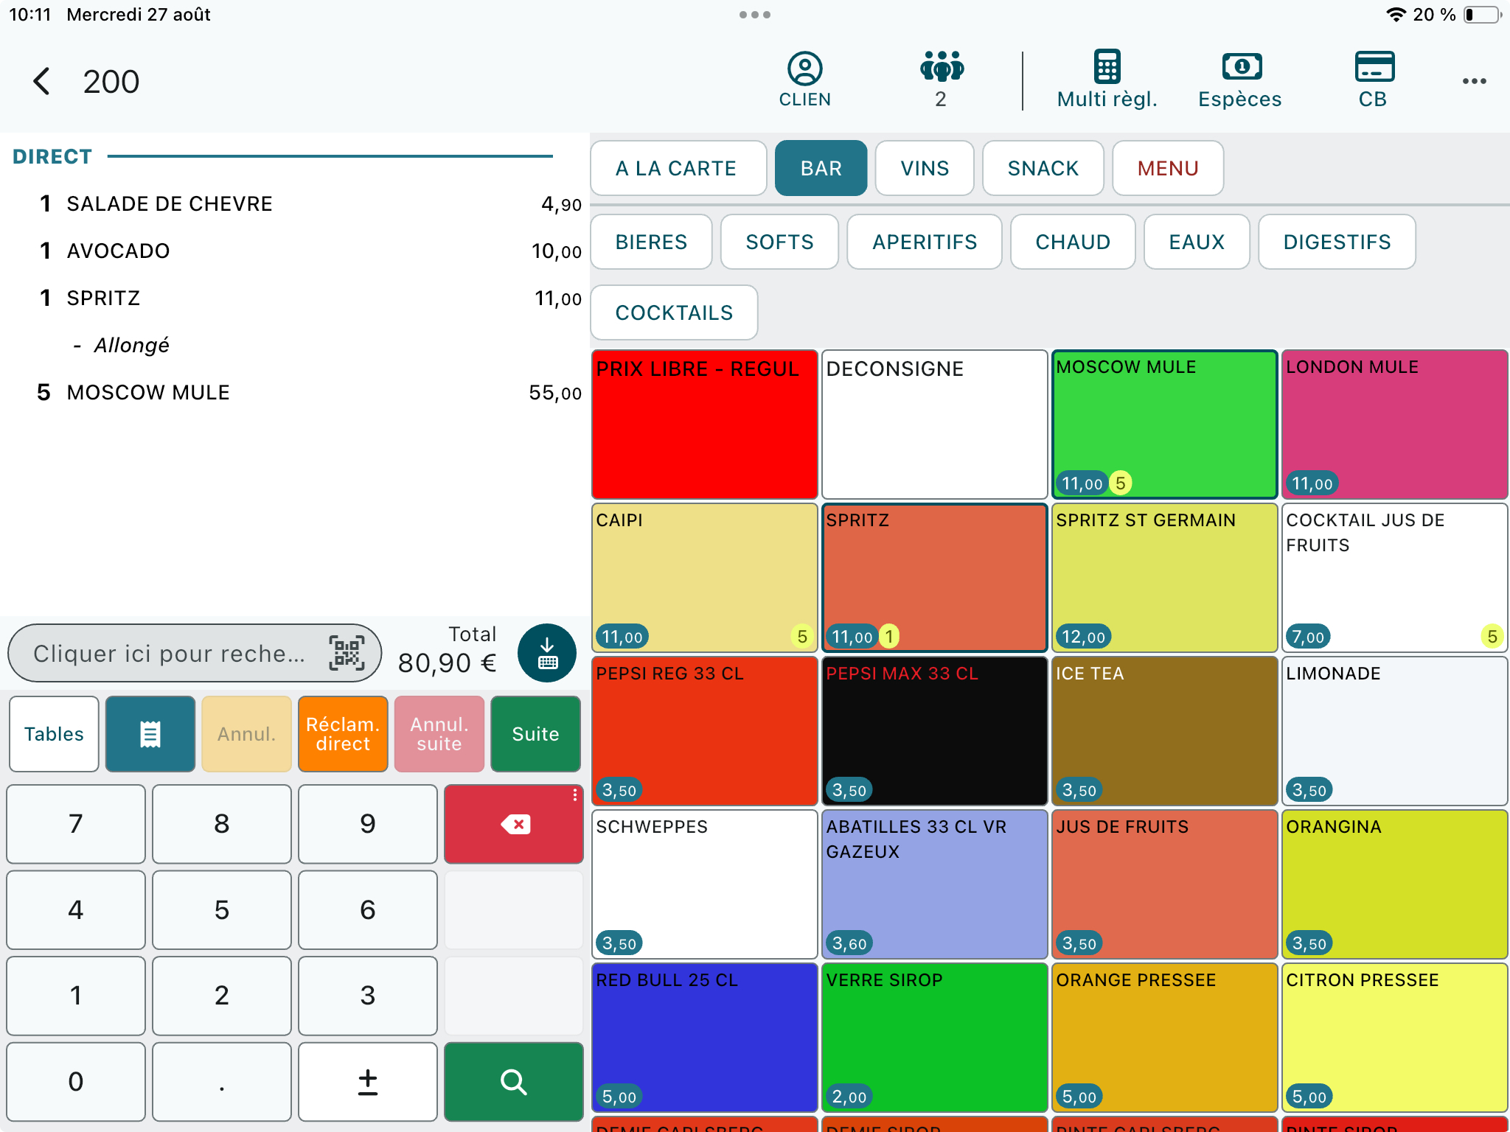This screenshot has width=1510, height=1132.
Task: Tap the guests count people icon
Action: pyautogui.click(x=941, y=80)
